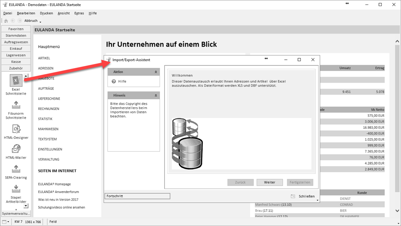The image size is (401, 226).
Task: Click Schließen in the assistant
Action: tap(307, 196)
